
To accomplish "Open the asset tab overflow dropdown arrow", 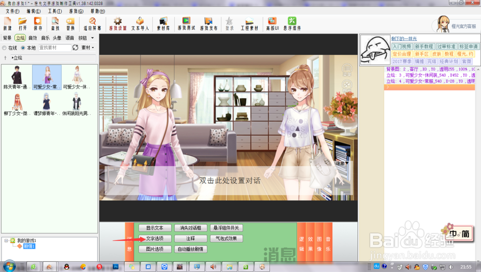I will click(x=92, y=38).
